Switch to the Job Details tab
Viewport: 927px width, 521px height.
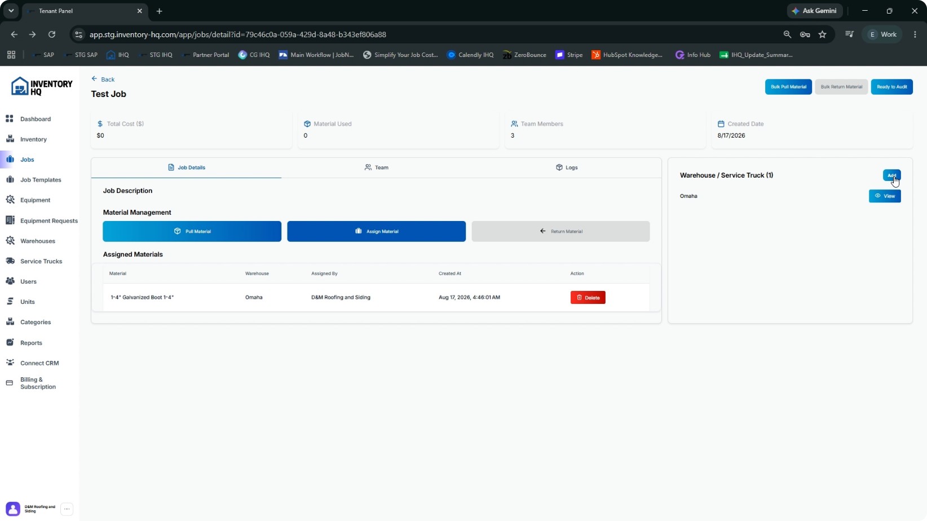coord(187,167)
